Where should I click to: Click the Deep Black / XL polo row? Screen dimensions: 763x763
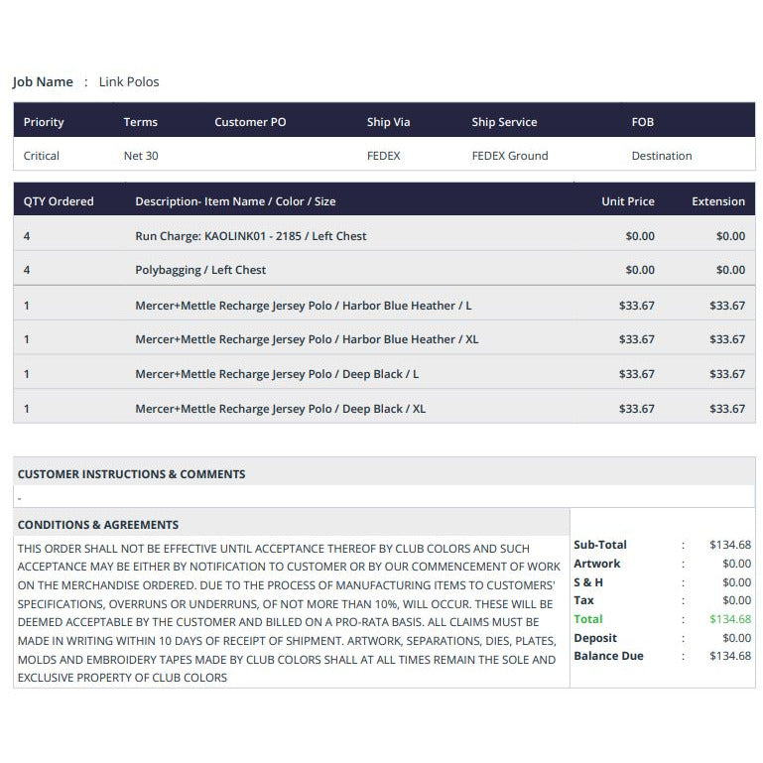click(x=281, y=409)
